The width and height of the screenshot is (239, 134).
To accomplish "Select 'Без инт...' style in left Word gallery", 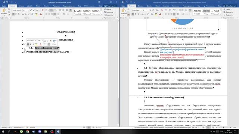I will coord(96,12).
